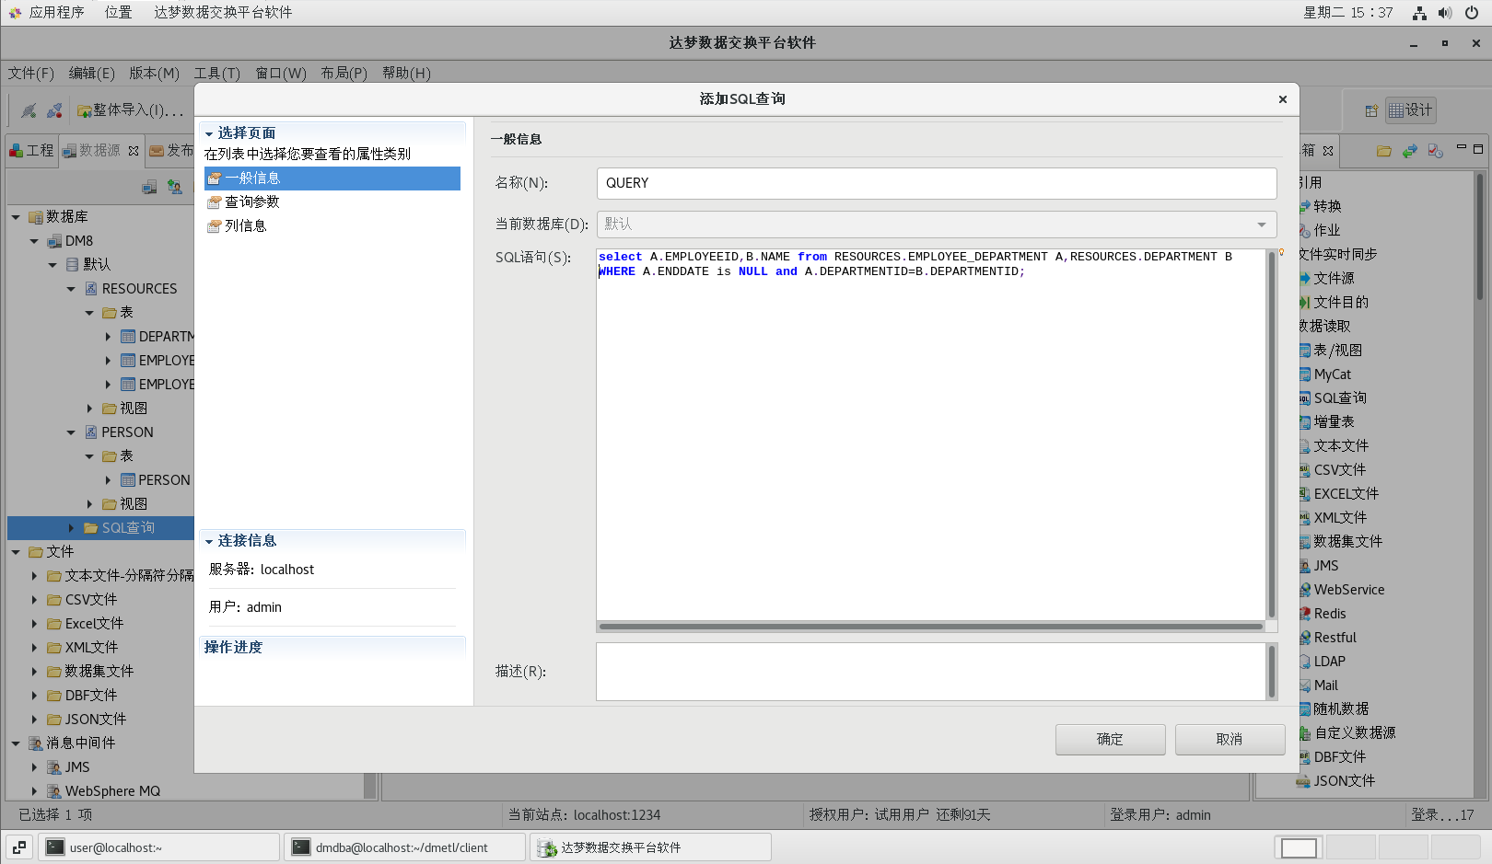Click the 查询参数 page icon
The width and height of the screenshot is (1492, 864).
point(215,202)
